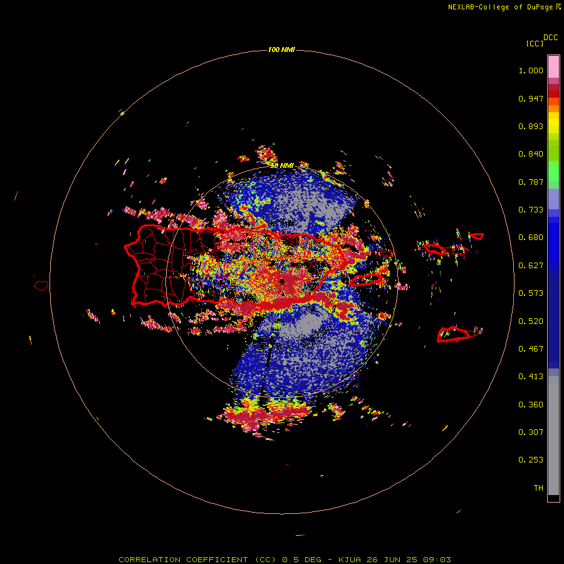Click the large island outline in the southeast
This screenshot has width=564, height=564.
[453, 335]
